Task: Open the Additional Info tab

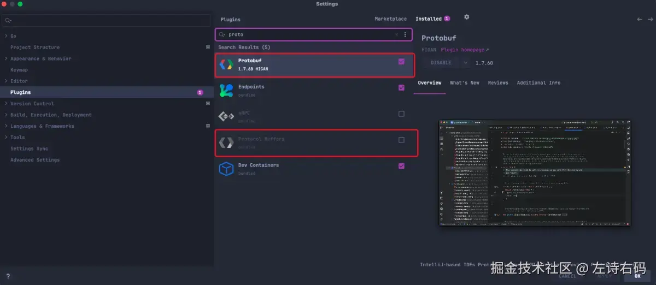Action: [x=538, y=83]
